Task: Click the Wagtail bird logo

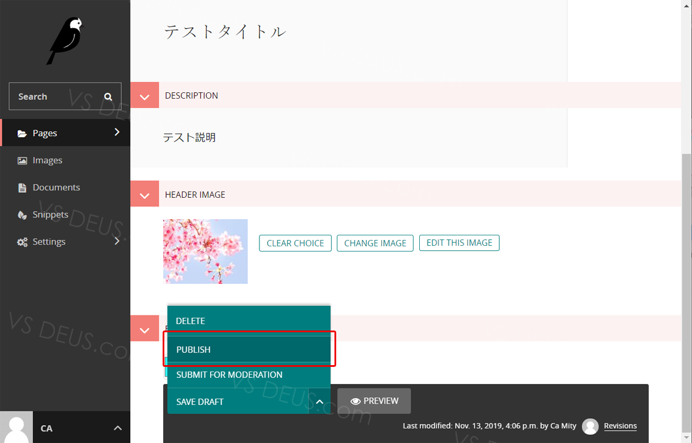Action: click(65, 40)
